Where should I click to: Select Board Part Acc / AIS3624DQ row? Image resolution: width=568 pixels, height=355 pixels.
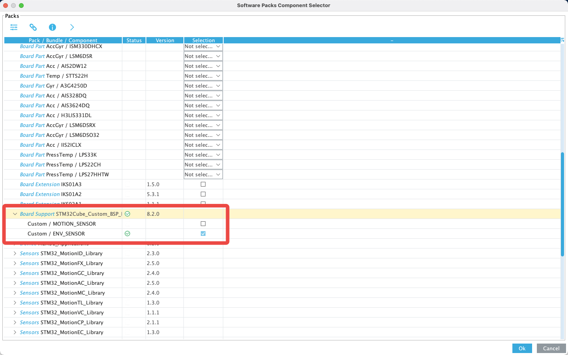[55, 105]
